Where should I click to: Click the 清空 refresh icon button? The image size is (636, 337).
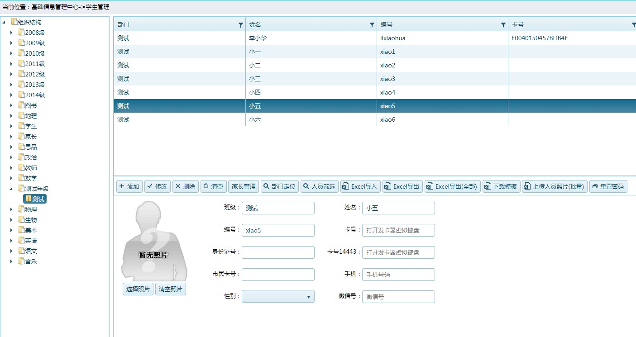[213, 186]
